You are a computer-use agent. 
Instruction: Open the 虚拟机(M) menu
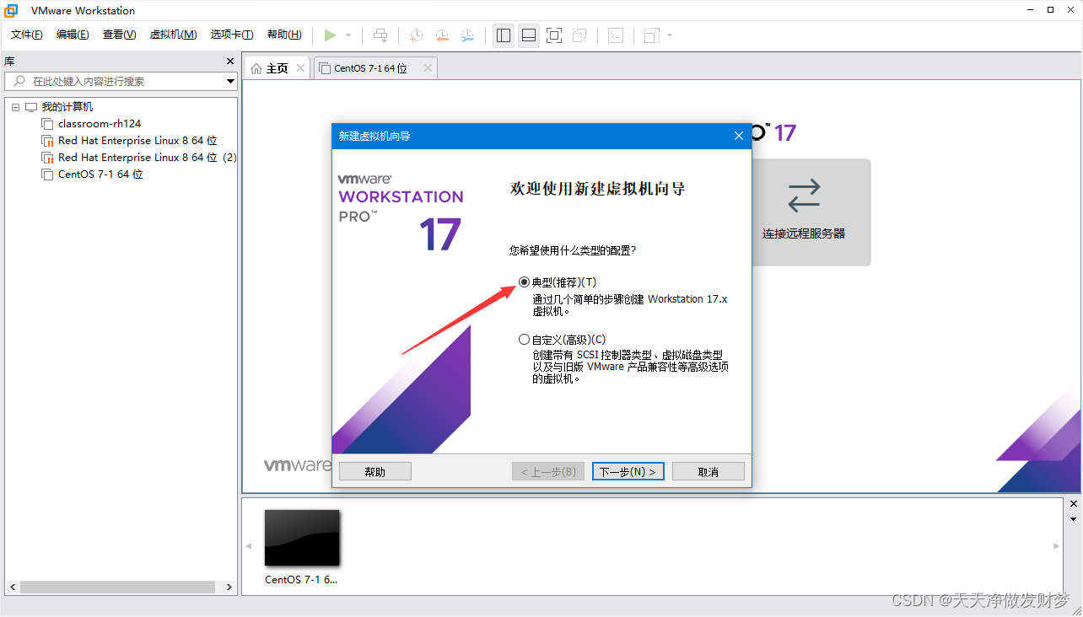[173, 35]
